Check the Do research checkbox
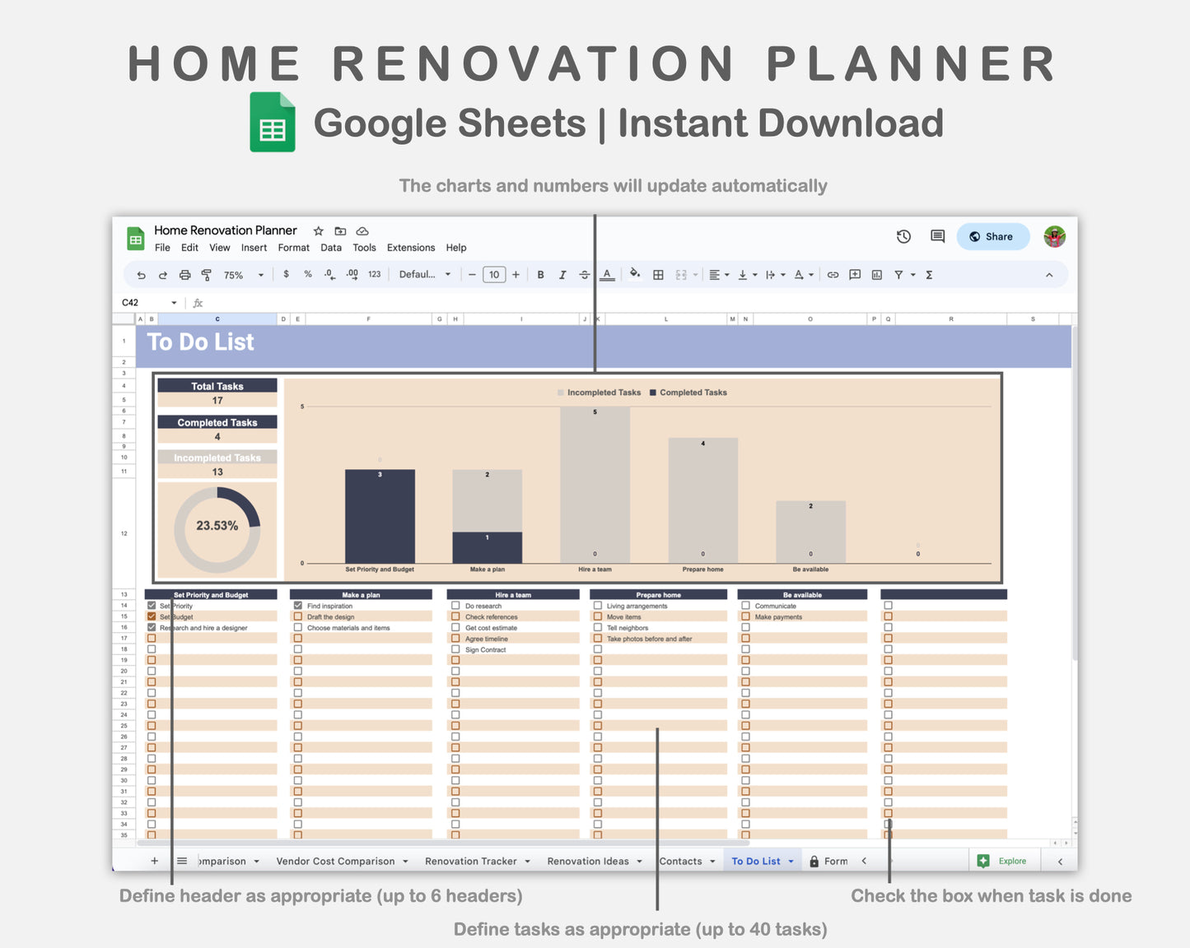The image size is (1190, 948). [x=455, y=605]
